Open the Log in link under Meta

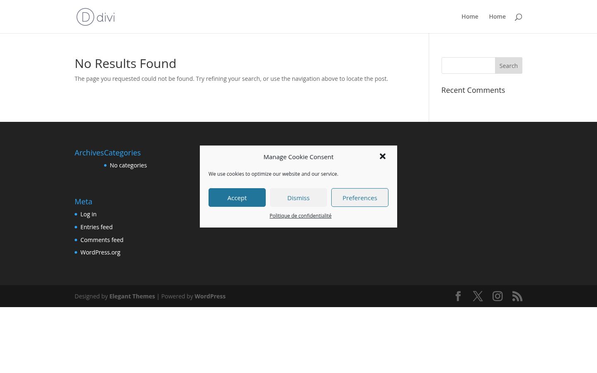(x=88, y=214)
